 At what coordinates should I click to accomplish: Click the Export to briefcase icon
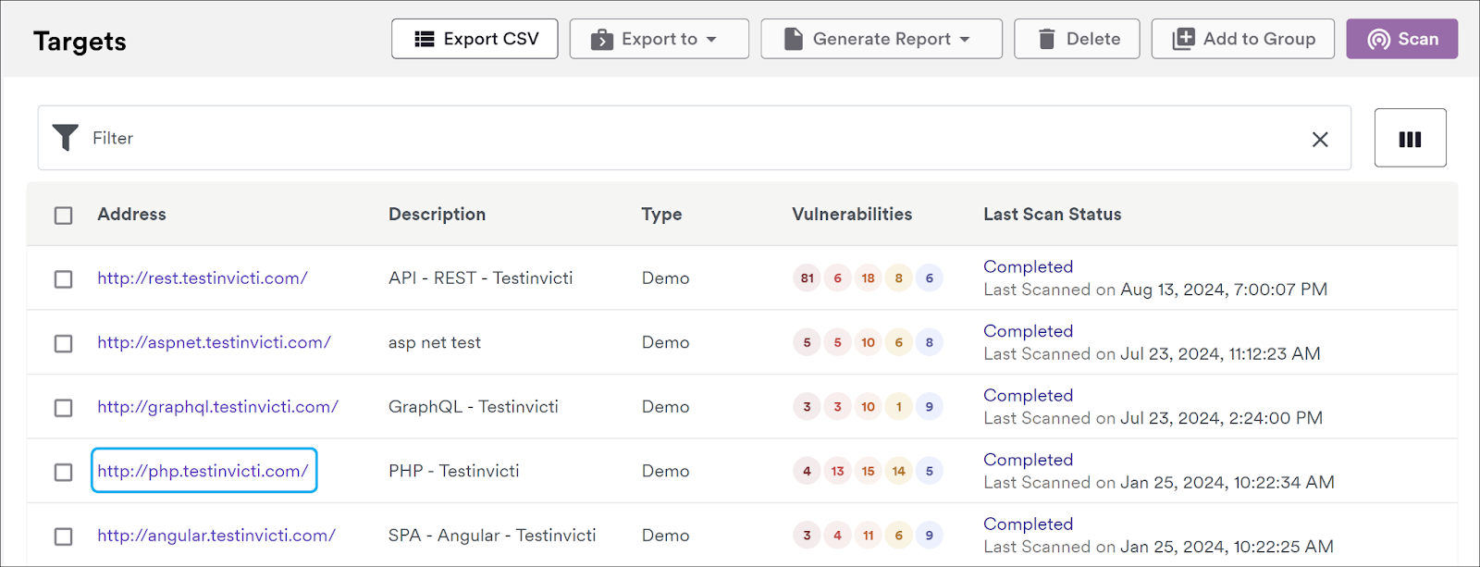pyautogui.click(x=602, y=39)
